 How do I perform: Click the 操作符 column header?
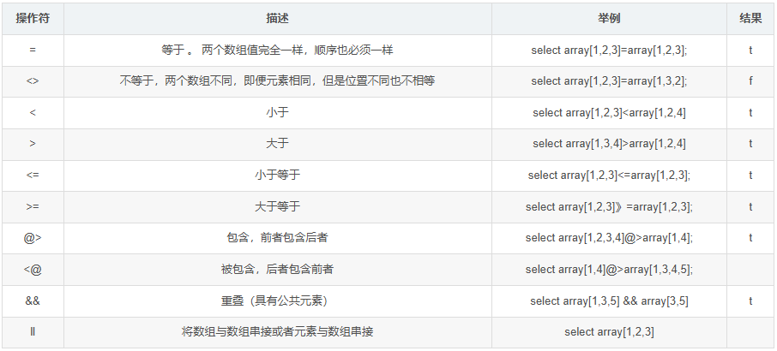(33, 19)
